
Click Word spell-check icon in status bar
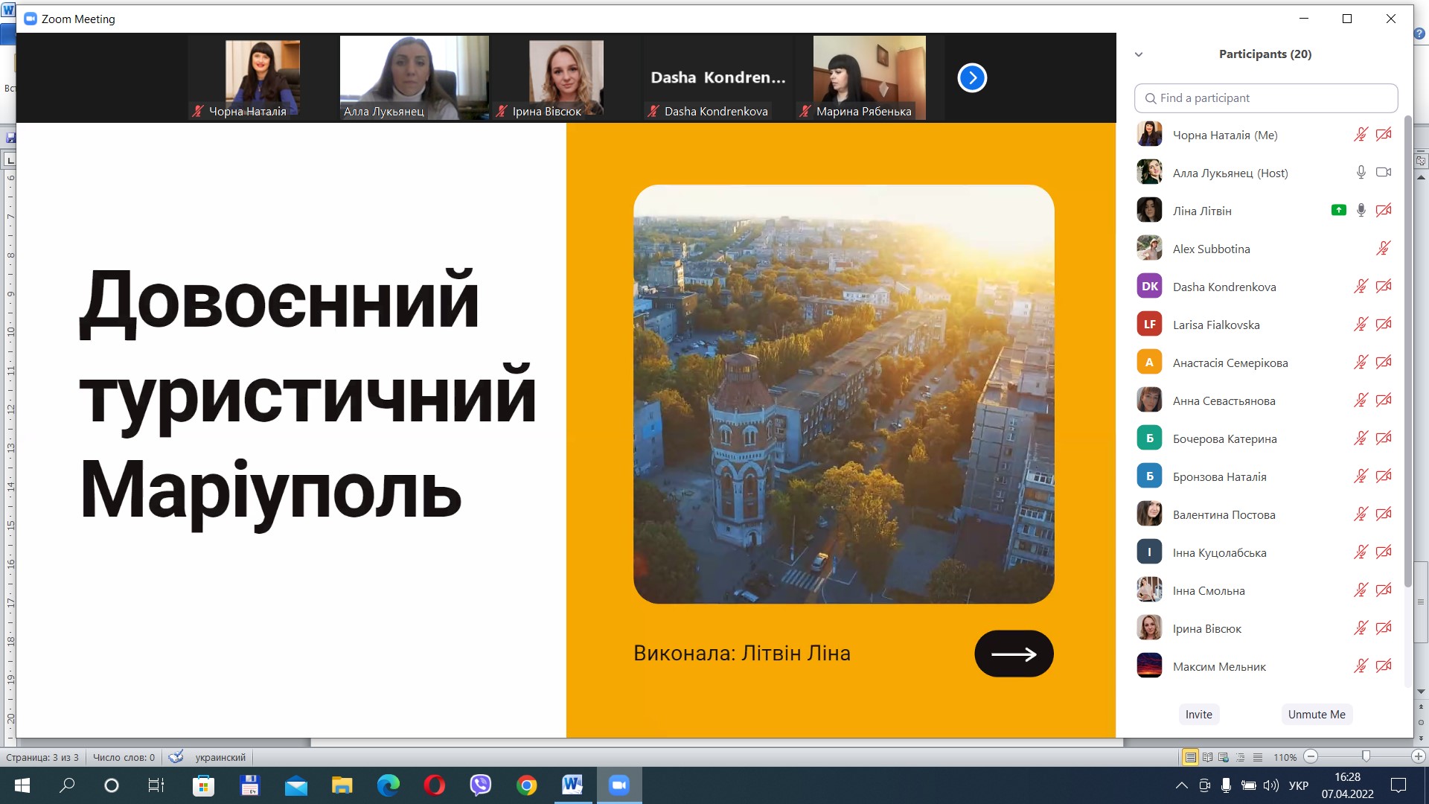(x=176, y=757)
